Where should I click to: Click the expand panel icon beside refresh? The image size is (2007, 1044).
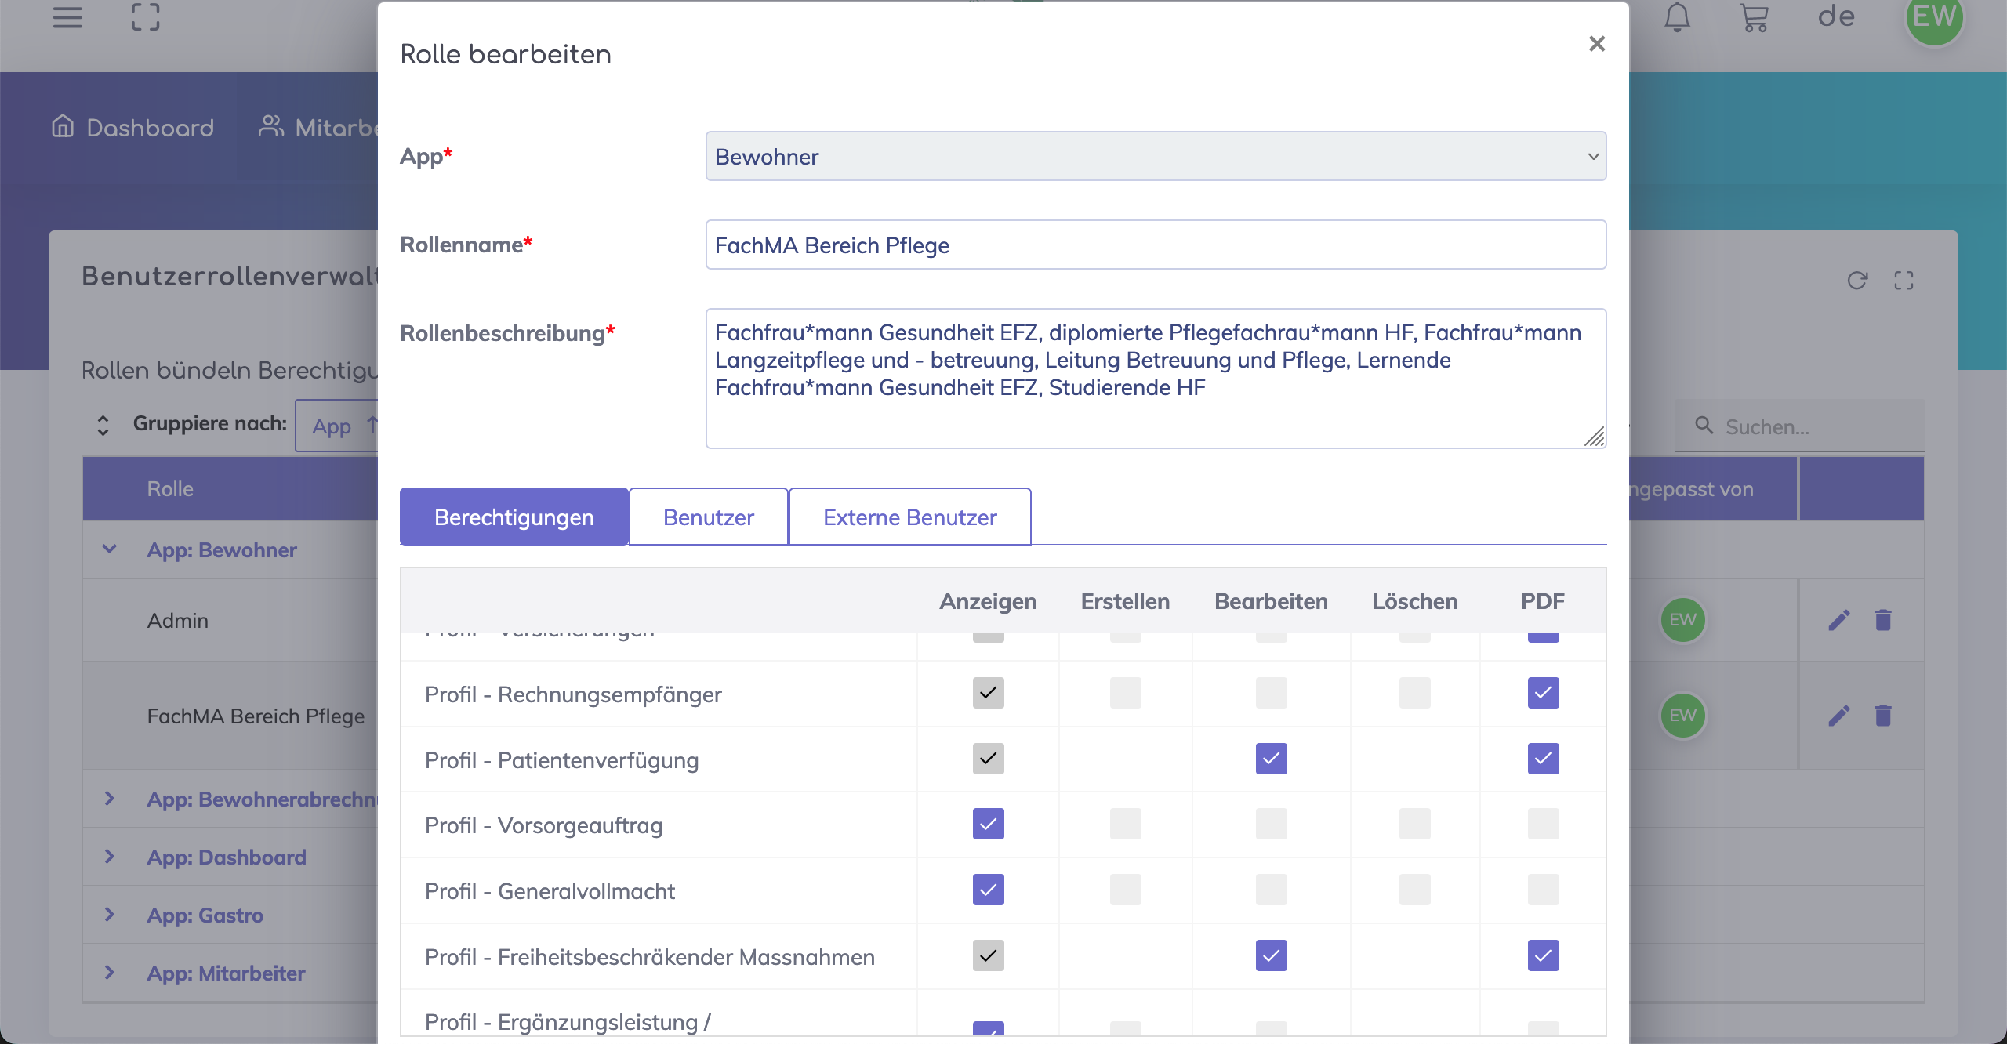(1904, 281)
